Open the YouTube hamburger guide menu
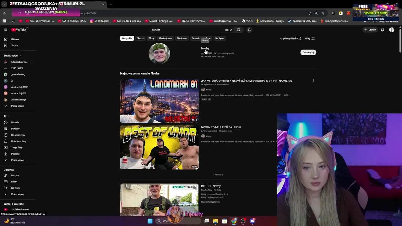 click(x=5, y=30)
